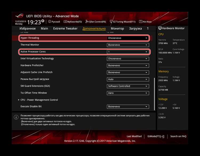Click the EzMode(F7) button
The image size is (200, 156).
[156, 136]
